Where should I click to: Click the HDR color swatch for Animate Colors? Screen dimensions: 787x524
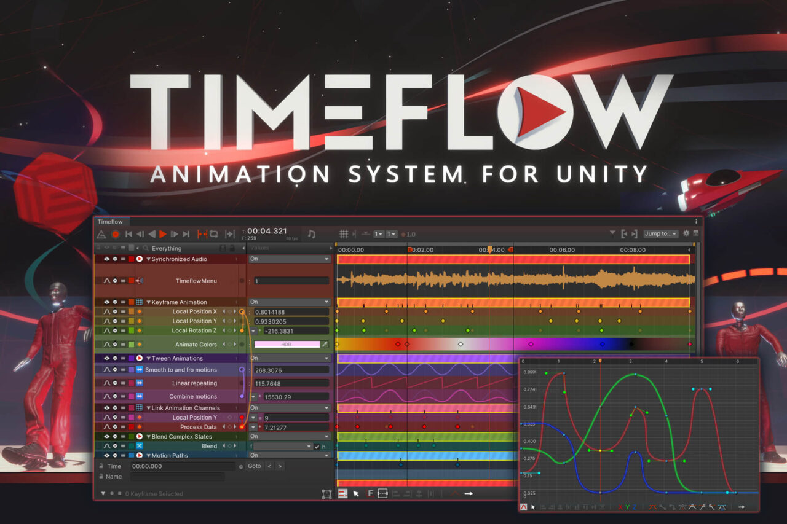click(287, 345)
